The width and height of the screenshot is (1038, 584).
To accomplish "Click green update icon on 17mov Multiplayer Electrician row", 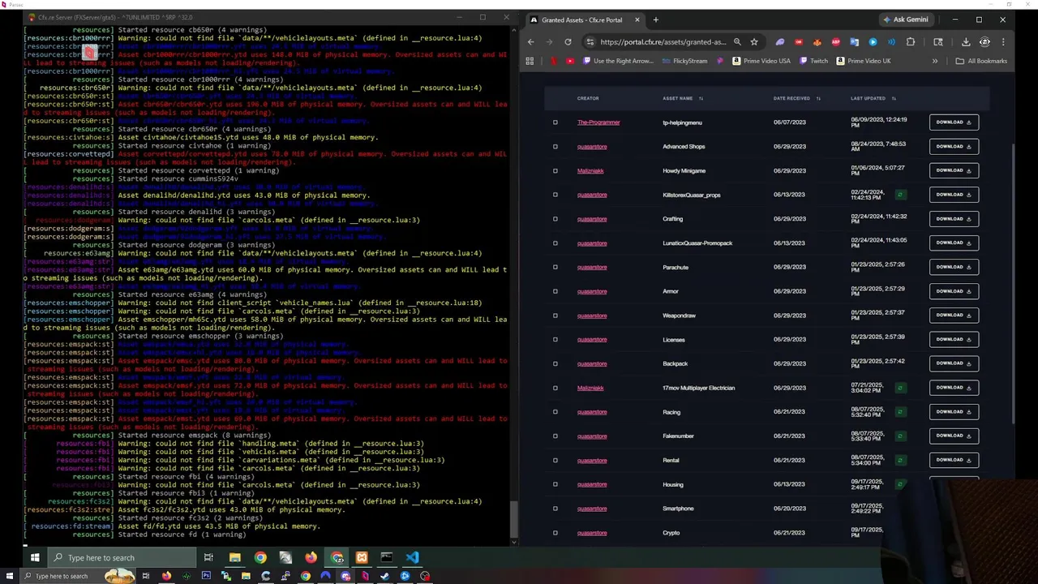I will 900,388.
